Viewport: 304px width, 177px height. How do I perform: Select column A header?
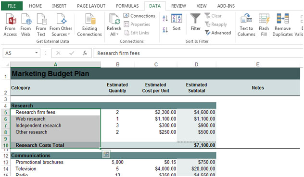pyautogui.click(x=55, y=64)
